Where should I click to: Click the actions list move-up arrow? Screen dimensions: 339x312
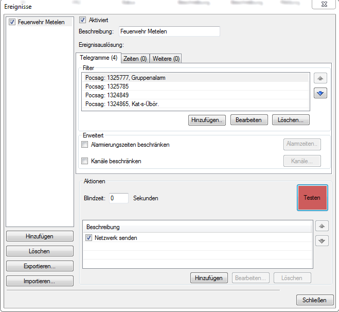[x=322, y=226]
